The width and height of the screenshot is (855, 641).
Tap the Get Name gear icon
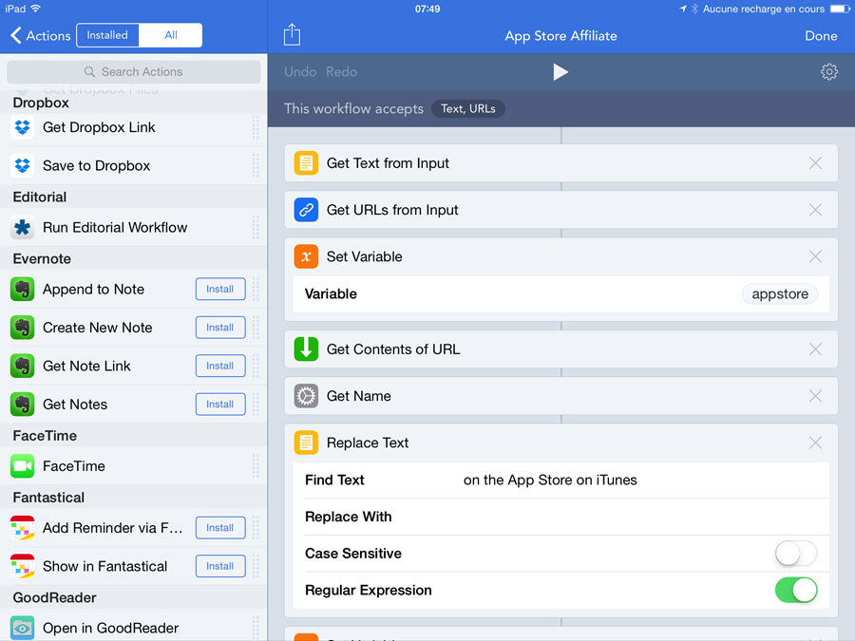pos(306,396)
